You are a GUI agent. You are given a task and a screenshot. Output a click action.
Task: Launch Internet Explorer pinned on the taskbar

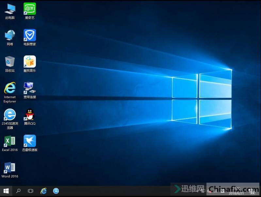43,191
